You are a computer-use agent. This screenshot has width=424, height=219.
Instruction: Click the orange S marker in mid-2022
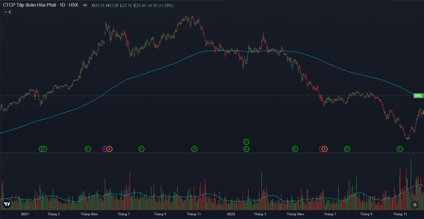click(325, 149)
